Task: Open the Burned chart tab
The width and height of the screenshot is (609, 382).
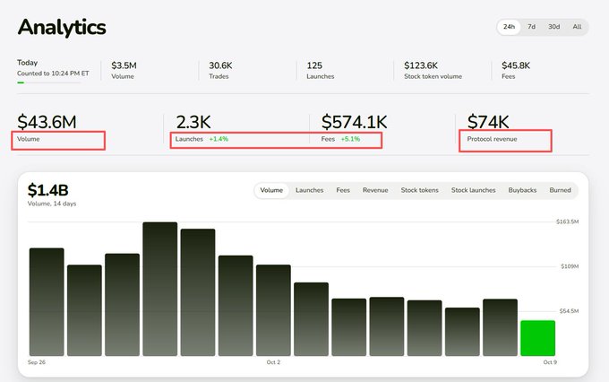Action: pos(560,190)
